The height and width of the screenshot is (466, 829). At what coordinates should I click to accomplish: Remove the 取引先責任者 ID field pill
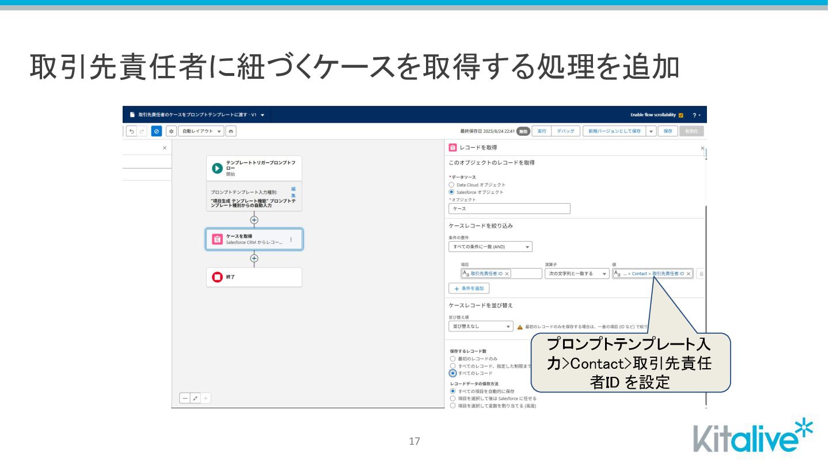[507, 274]
